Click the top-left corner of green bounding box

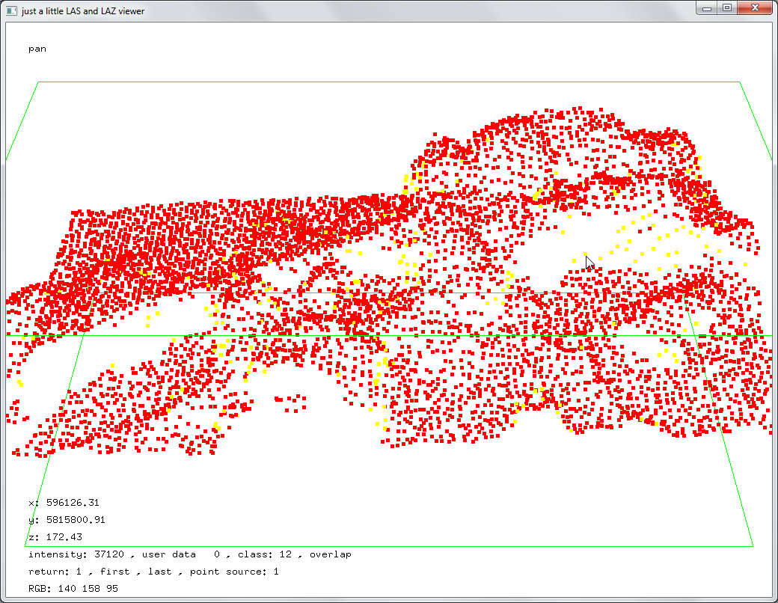pos(38,82)
